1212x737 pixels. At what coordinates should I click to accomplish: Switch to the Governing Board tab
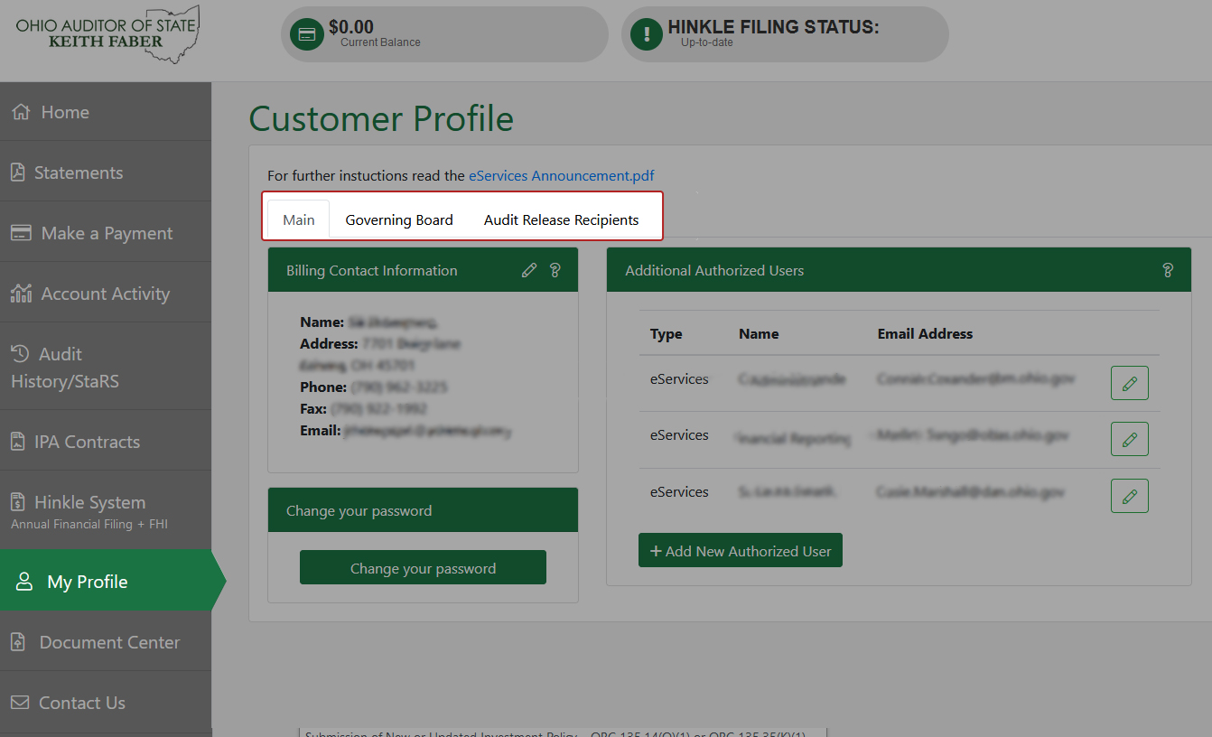click(399, 220)
